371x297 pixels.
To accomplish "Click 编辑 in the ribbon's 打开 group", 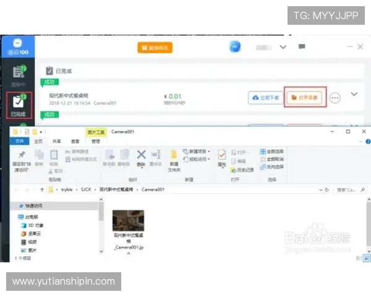I will 238,161.
